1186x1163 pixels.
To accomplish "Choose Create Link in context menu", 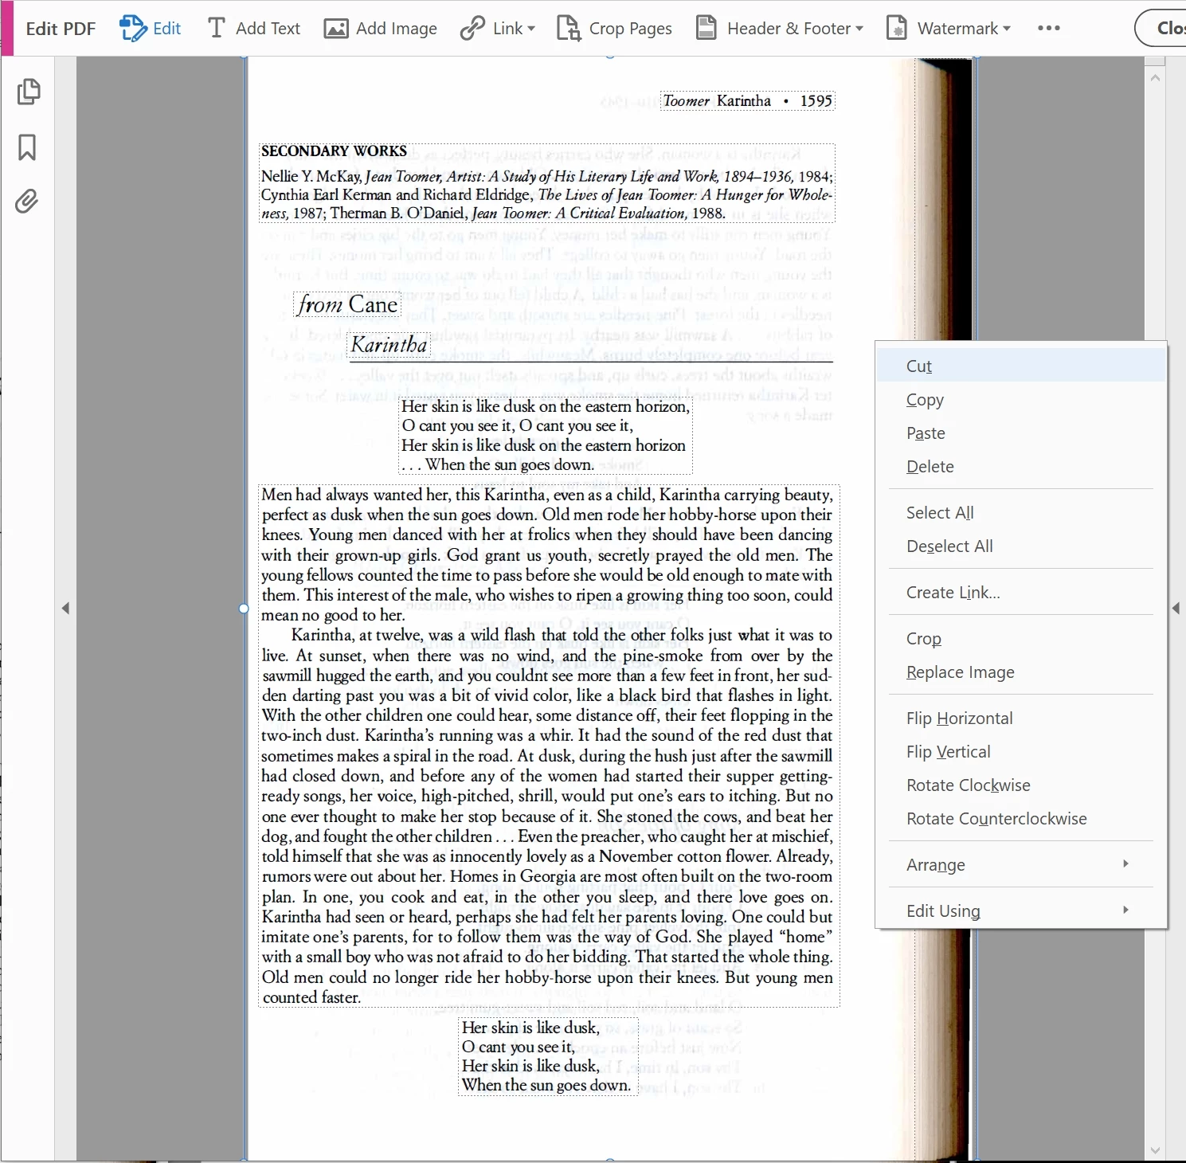I will coord(1021,592).
